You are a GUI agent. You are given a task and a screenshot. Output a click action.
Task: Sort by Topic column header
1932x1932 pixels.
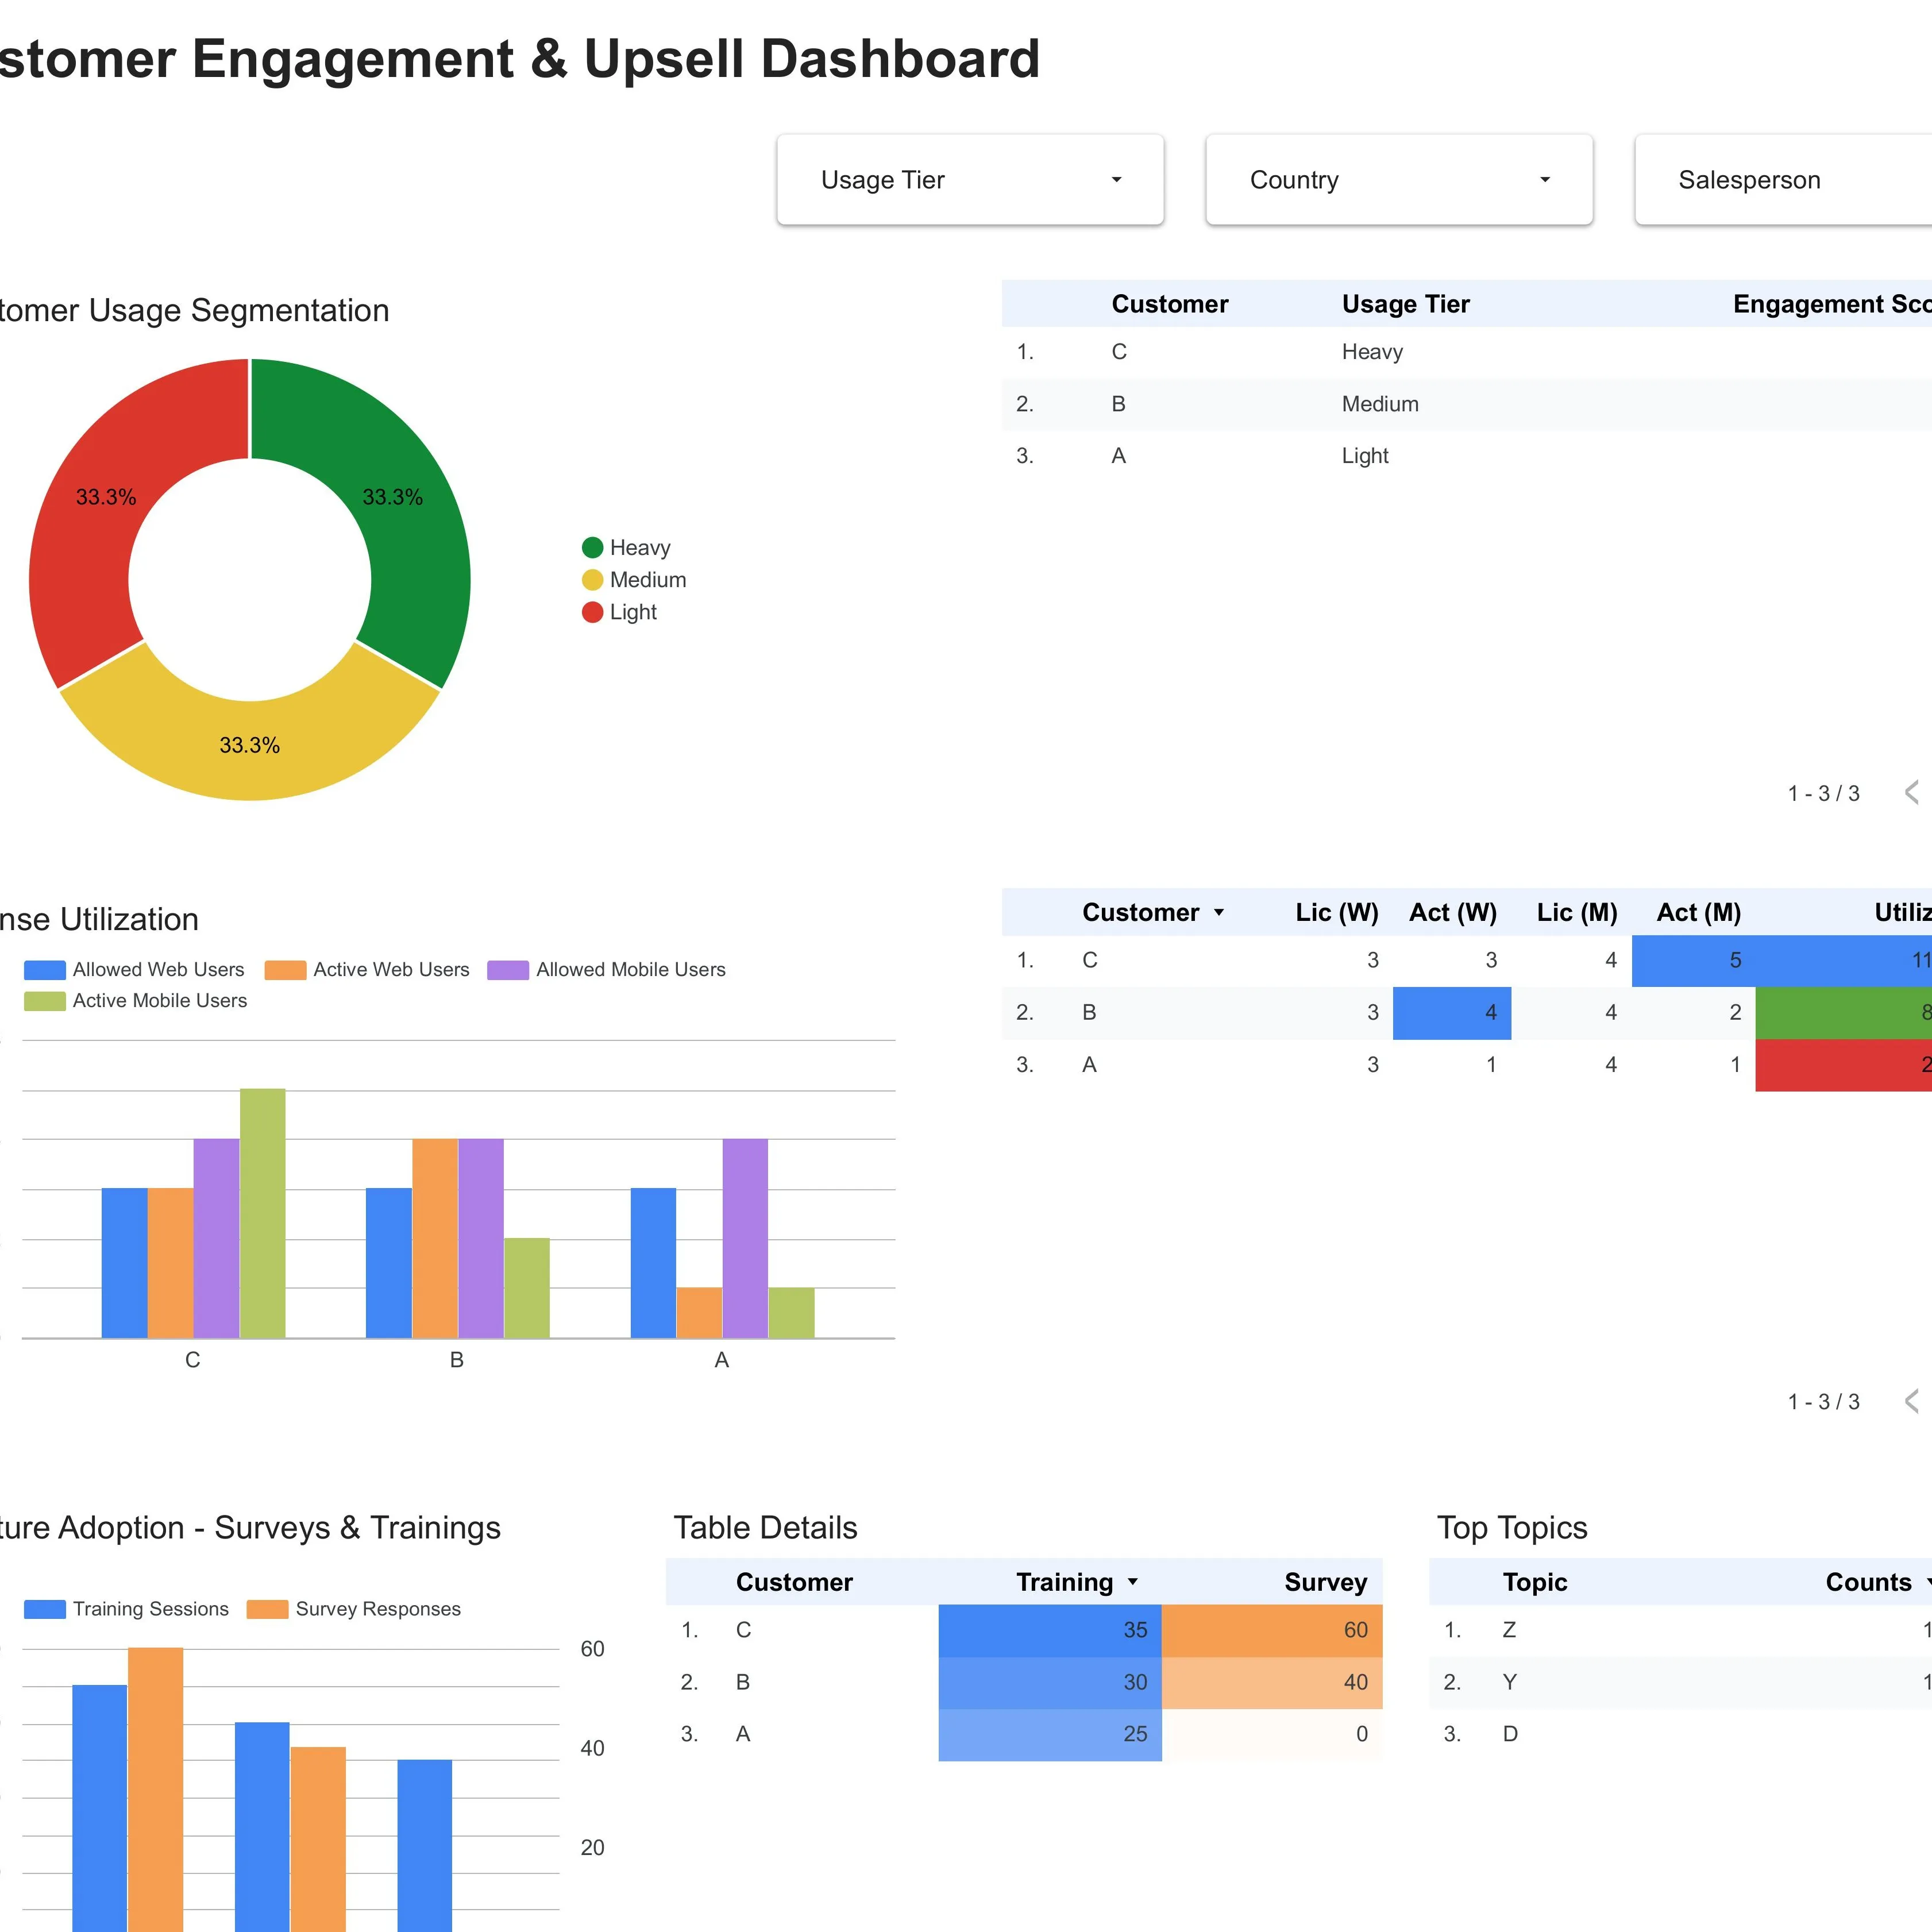1534,1582
